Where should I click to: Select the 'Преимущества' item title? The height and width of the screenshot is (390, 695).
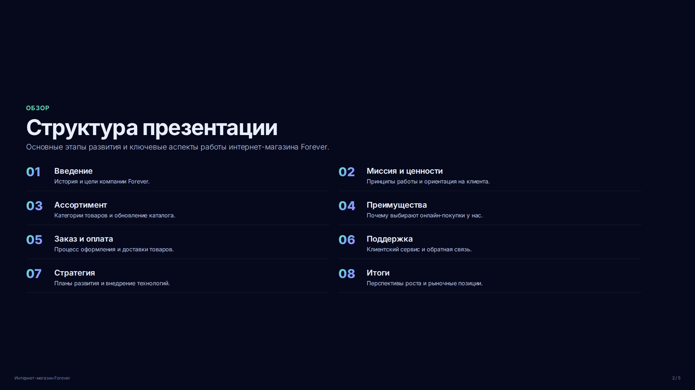397,205
